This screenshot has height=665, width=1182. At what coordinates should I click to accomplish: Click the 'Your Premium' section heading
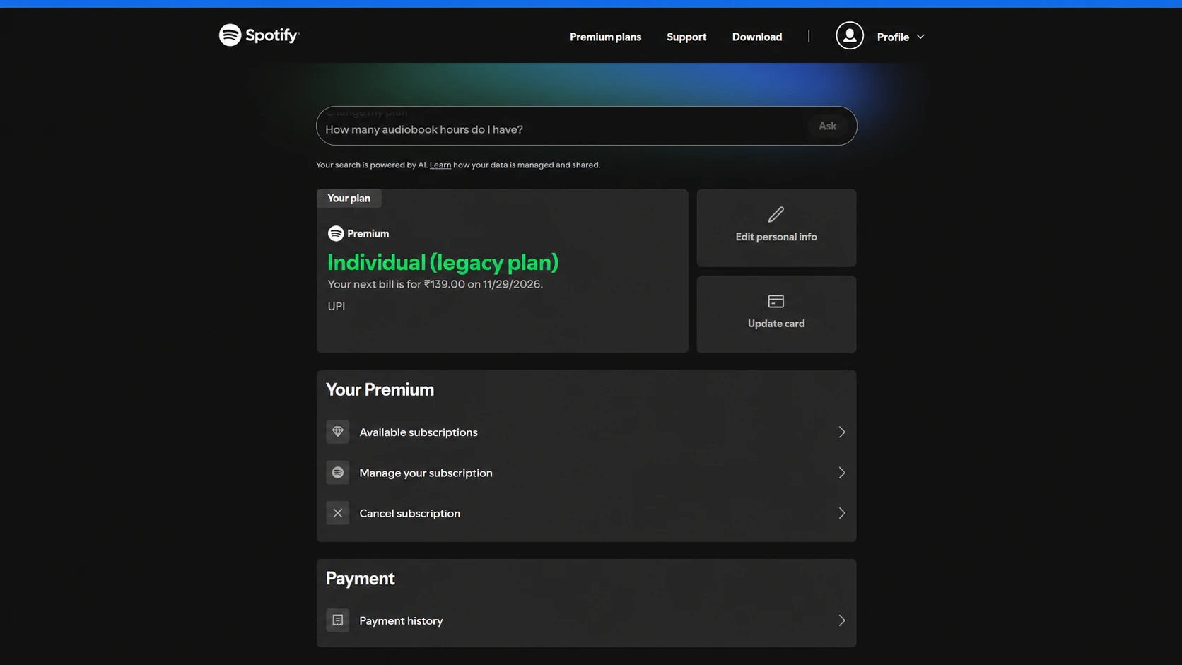click(380, 389)
